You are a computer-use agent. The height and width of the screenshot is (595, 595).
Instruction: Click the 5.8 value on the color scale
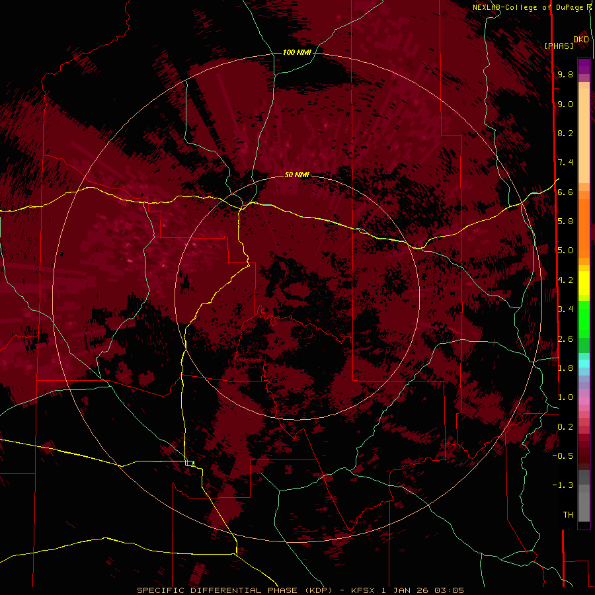click(565, 221)
